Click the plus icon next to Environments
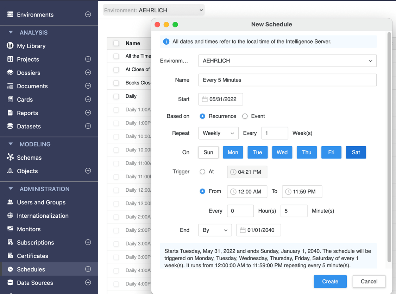This screenshot has width=396, height=294. [88, 14]
